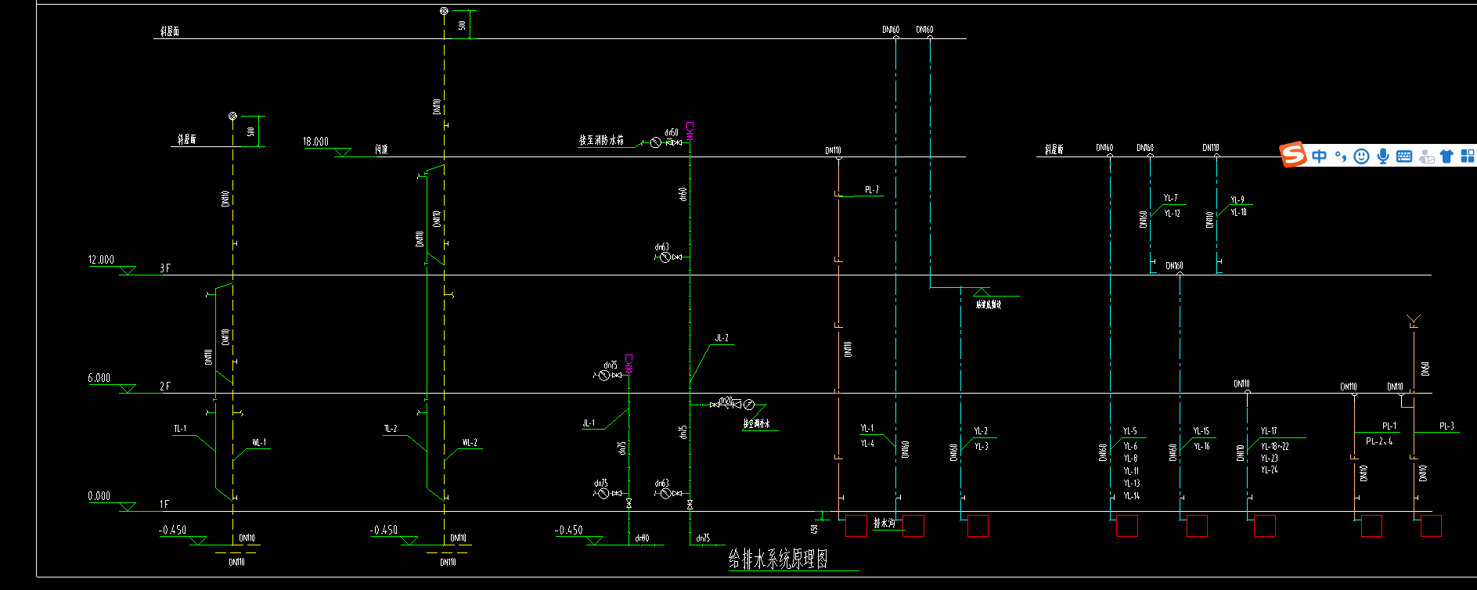Select the topmost roof vent cap symbol
Viewport: 1477px width, 590px height.
click(444, 11)
